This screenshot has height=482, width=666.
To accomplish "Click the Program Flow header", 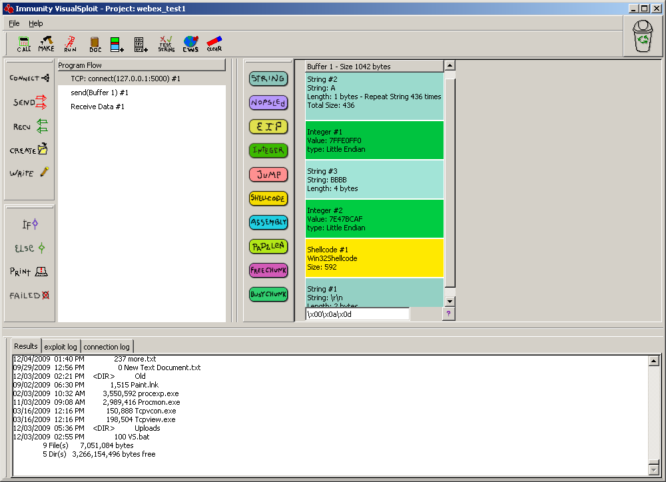I will click(x=141, y=65).
